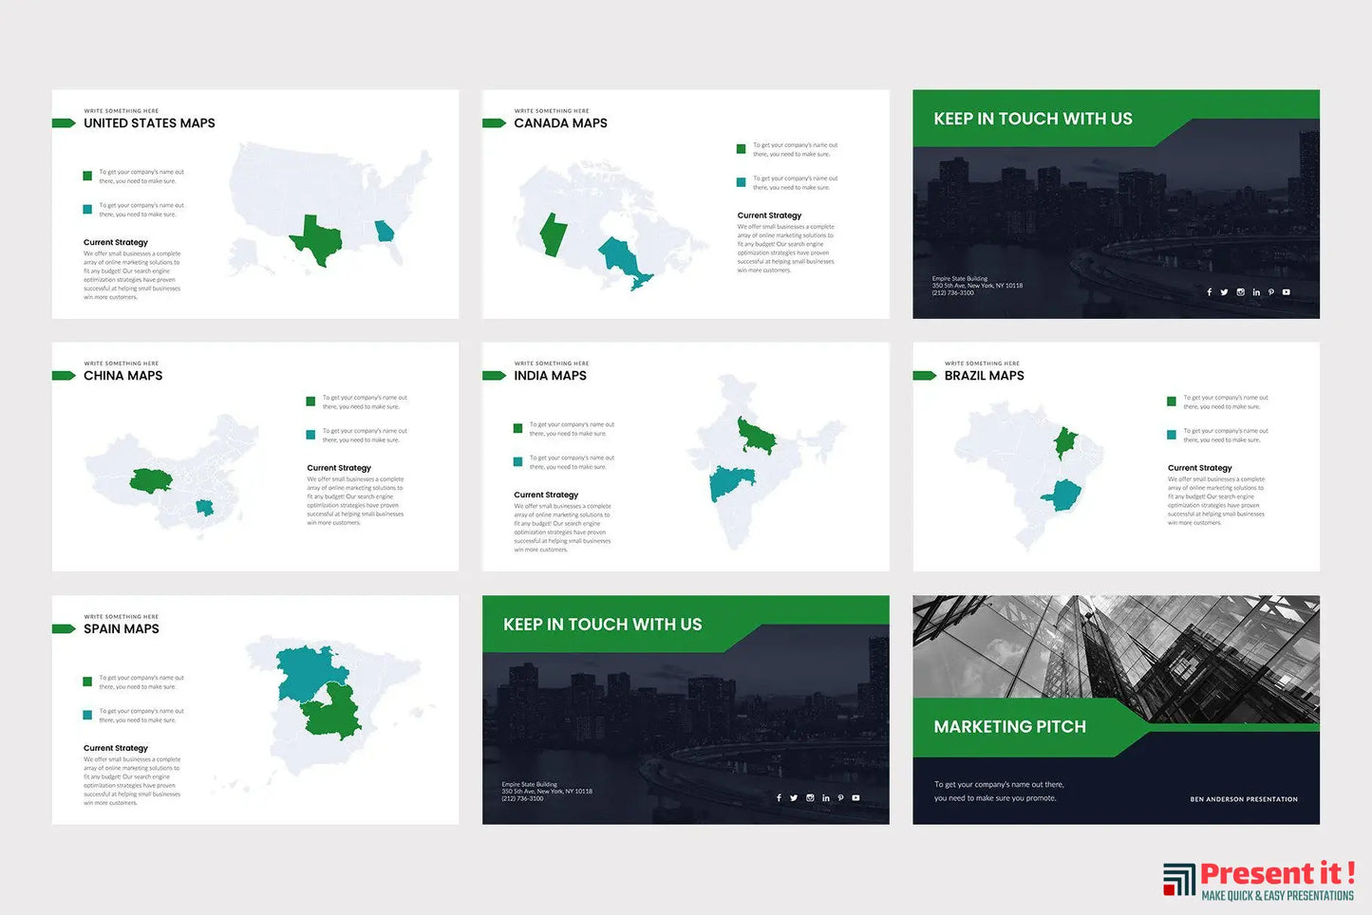Open Instagram icon on top-right contact slide
Viewport: 1372px width, 915px height.
coord(1240,292)
